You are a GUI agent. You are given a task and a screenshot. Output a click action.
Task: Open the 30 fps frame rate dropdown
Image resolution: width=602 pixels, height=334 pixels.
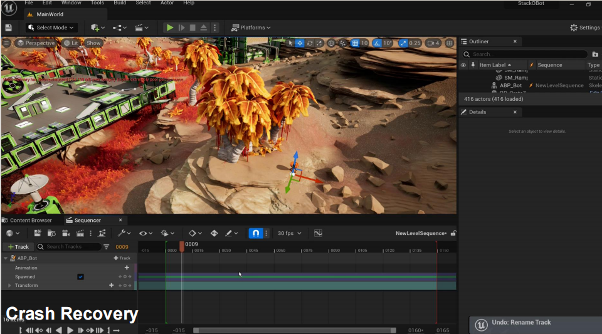[x=289, y=233]
